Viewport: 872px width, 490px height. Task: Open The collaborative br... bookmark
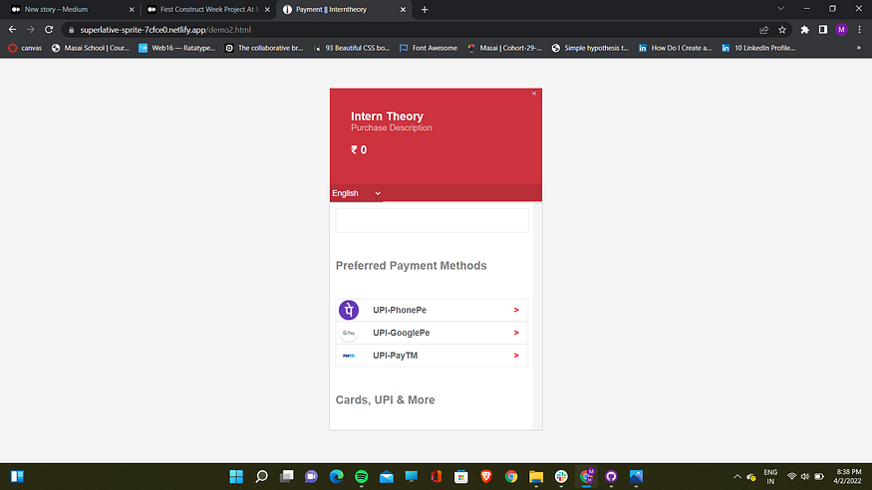pos(264,49)
